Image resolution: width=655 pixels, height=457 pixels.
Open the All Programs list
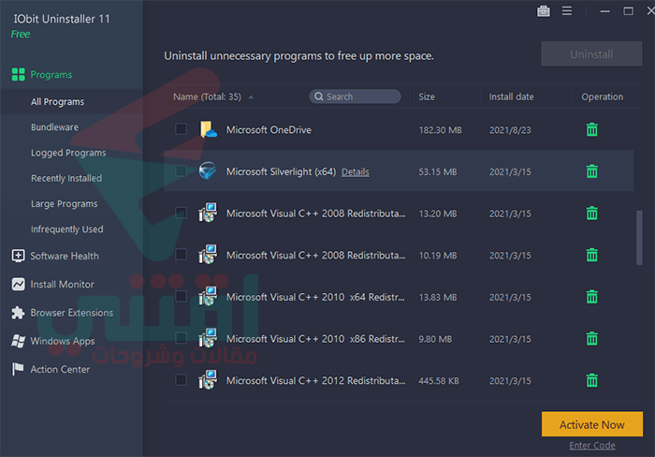click(x=58, y=101)
